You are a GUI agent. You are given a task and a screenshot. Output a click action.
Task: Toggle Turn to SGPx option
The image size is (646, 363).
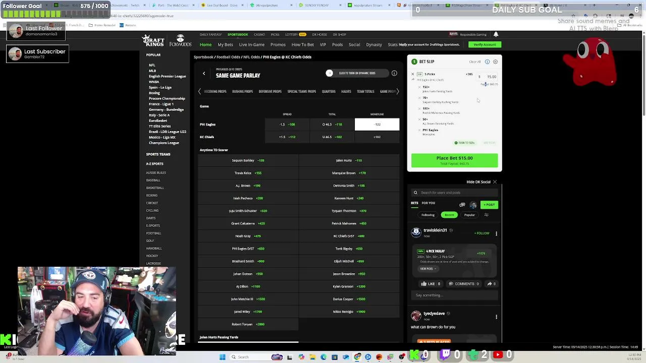tap(464, 143)
